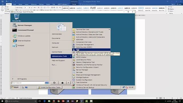The width and height of the screenshot is (183, 103).
Task: Launch ADSI Edit
Action: tap(91, 39)
